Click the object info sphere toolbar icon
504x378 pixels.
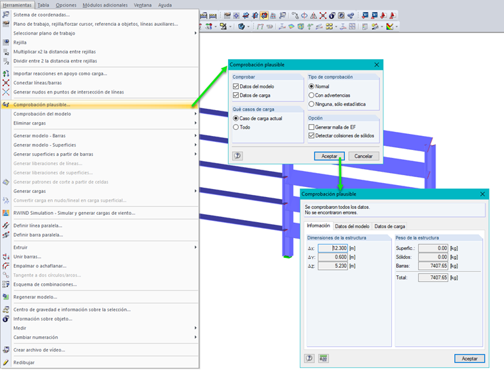click(x=332, y=15)
